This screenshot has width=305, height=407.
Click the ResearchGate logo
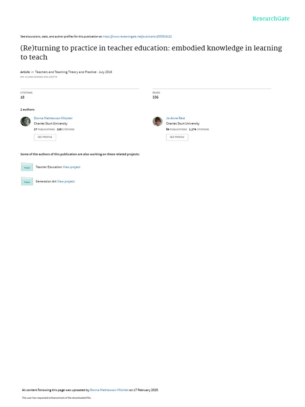click(x=271, y=19)
